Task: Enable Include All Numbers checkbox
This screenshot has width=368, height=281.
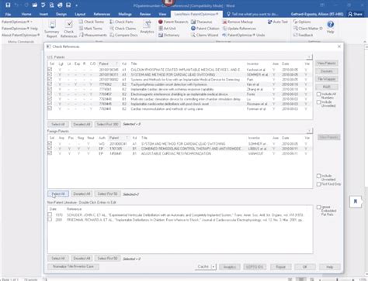Action: [x=319, y=94]
